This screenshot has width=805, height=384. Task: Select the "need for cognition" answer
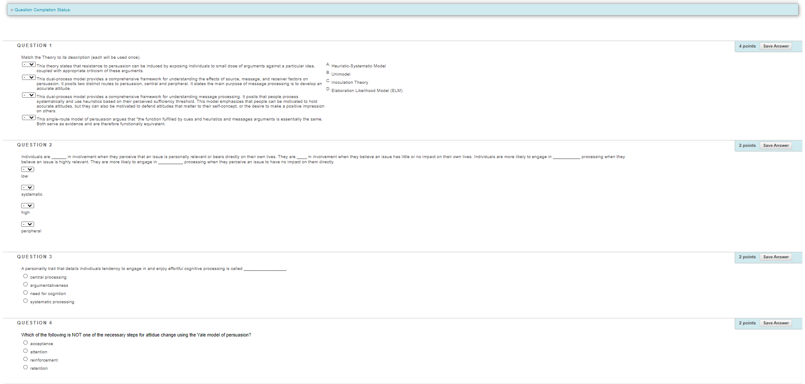25,293
